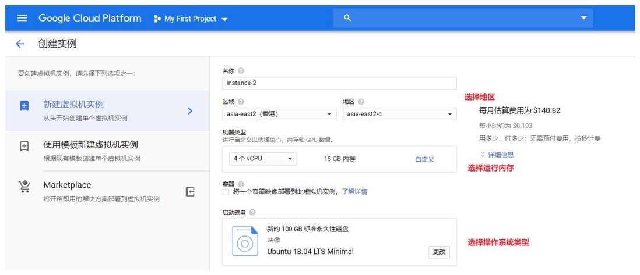Click the search magnifier icon
640x275 pixels.
pyautogui.click(x=347, y=18)
